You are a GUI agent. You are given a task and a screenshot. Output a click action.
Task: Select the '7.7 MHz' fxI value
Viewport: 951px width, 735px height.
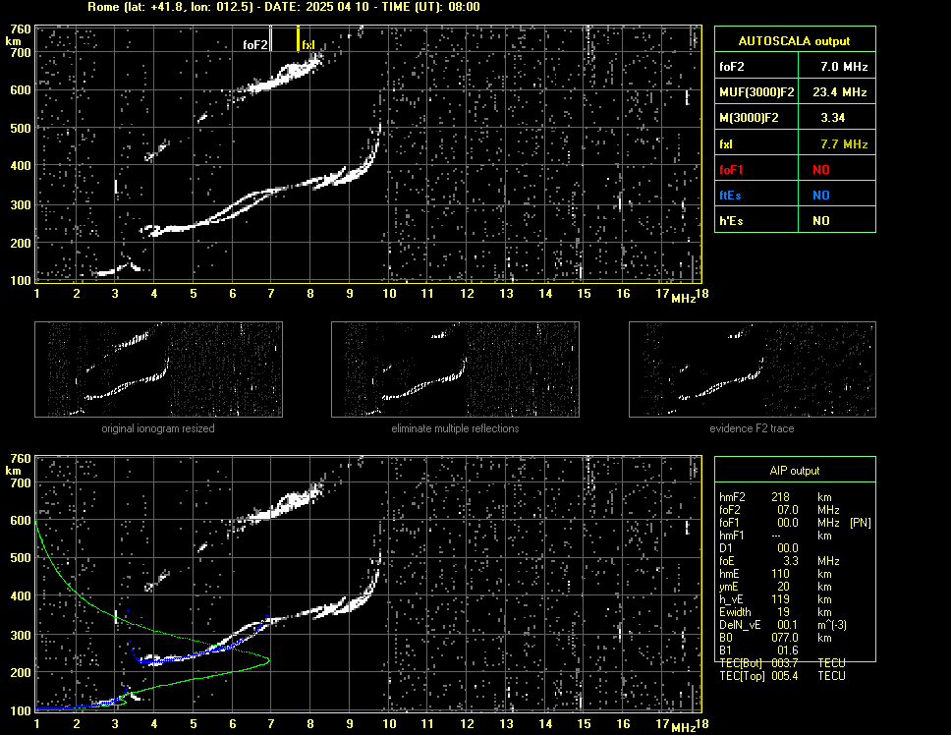(844, 144)
